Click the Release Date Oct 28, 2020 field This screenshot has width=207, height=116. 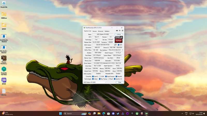[x=96, y=42]
